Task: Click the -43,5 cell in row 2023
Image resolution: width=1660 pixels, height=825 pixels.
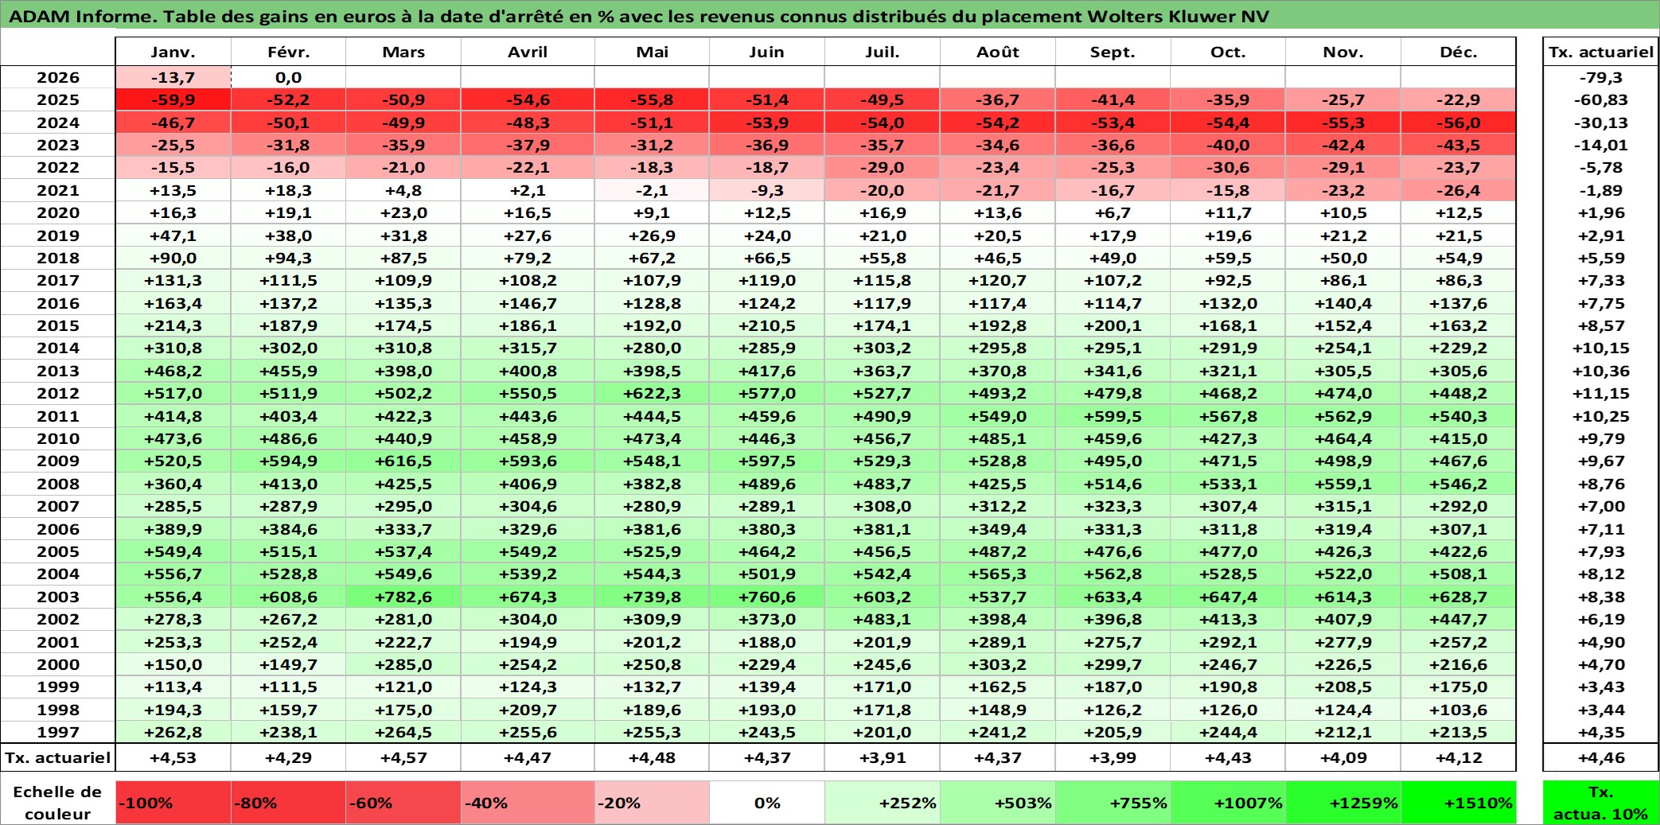Action: click(1459, 145)
